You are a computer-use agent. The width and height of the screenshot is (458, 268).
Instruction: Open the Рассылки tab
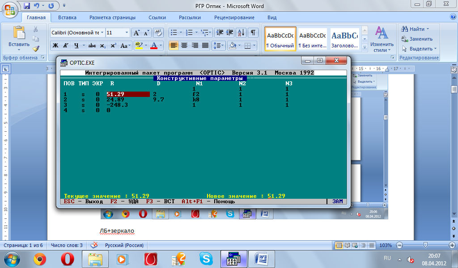coord(190,17)
